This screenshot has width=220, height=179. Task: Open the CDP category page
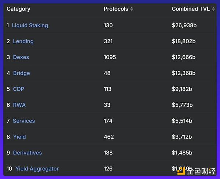pyautogui.click(x=18, y=89)
